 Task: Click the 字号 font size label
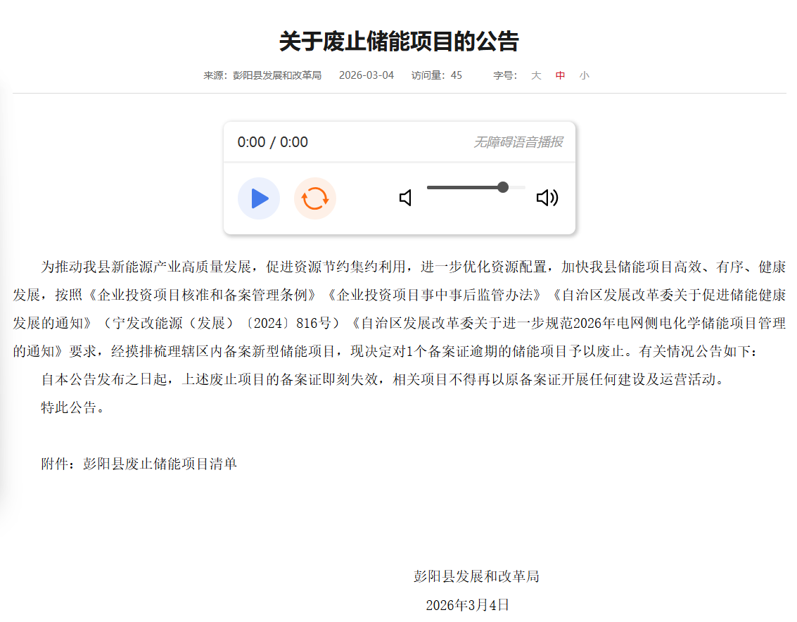[x=504, y=75]
